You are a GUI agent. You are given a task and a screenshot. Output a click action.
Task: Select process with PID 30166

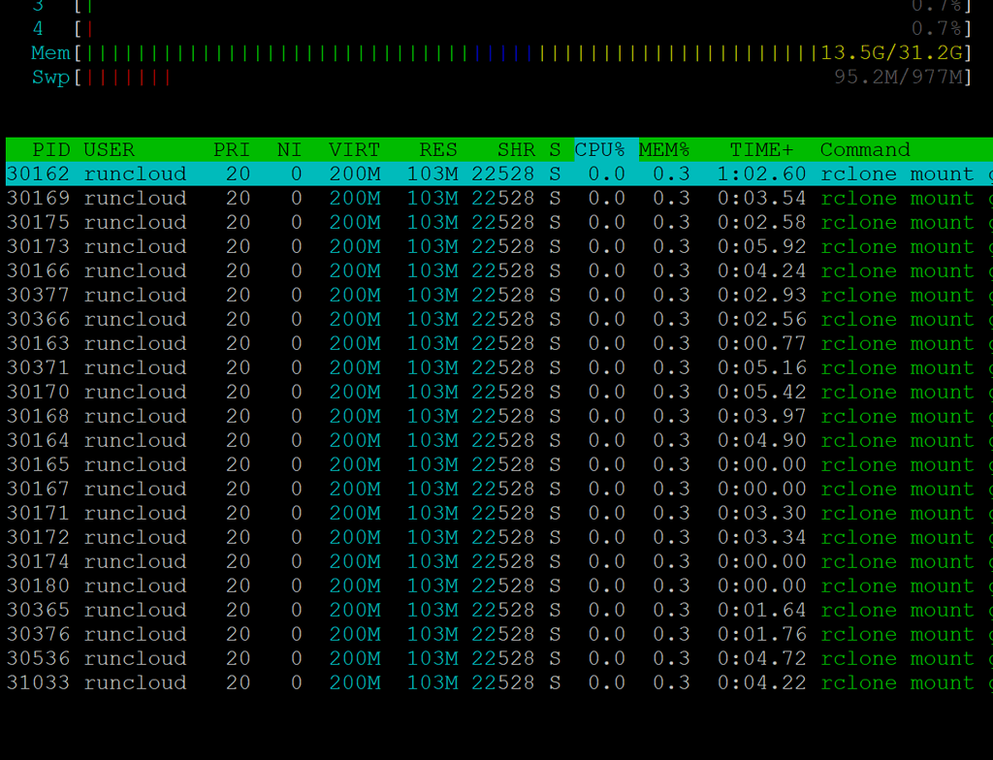(x=499, y=271)
